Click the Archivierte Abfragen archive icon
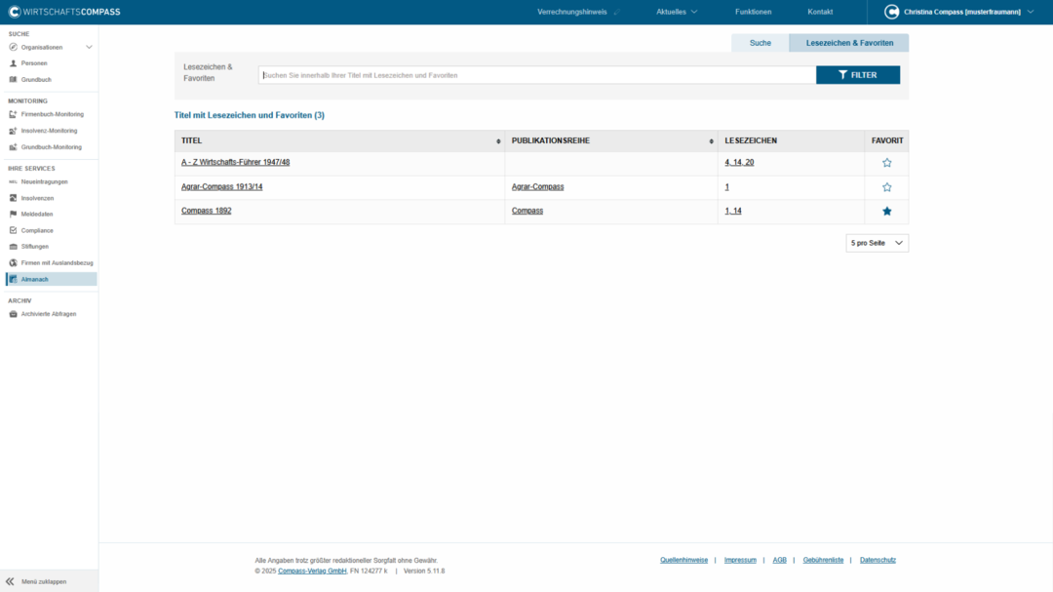 [x=13, y=314]
